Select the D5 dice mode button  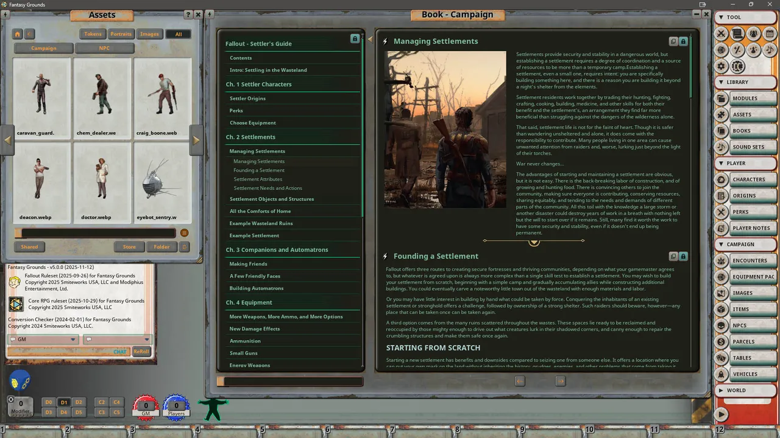[79, 412]
